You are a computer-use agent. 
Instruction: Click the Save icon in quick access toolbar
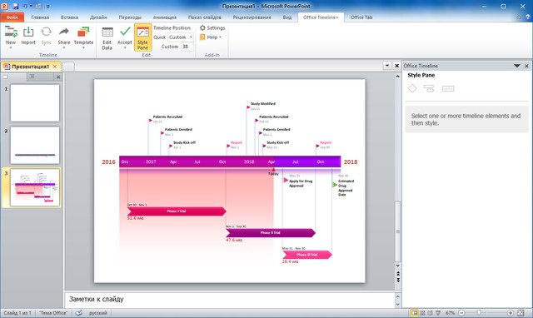(16, 6)
